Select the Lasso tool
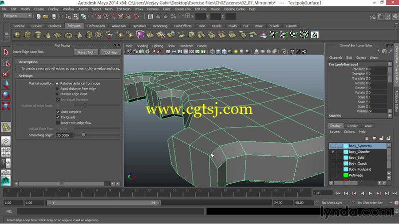The image size is (399, 224). pyautogui.click(x=6, y=63)
